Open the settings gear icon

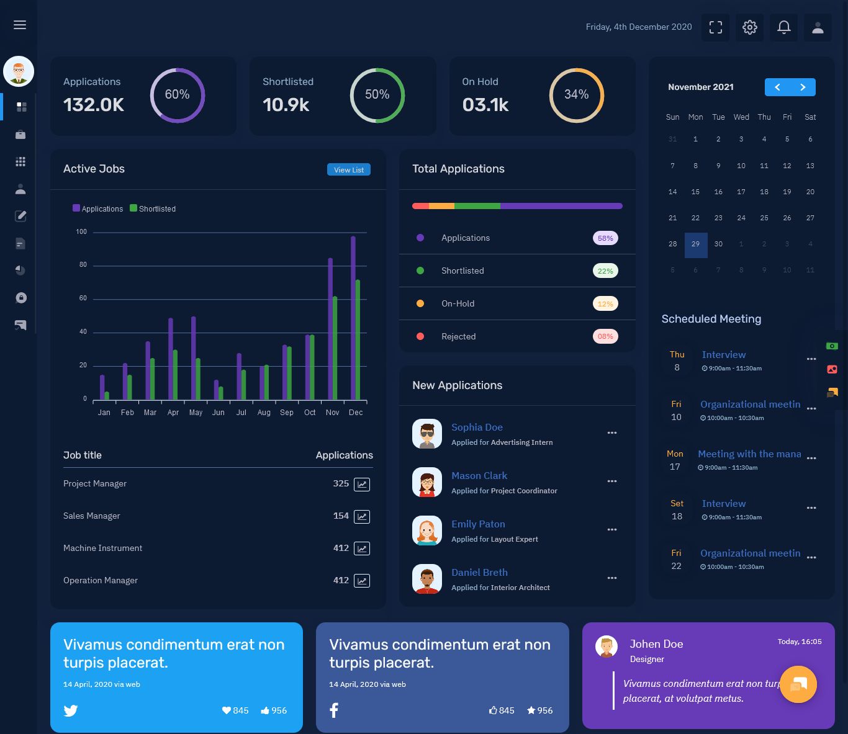(749, 27)
